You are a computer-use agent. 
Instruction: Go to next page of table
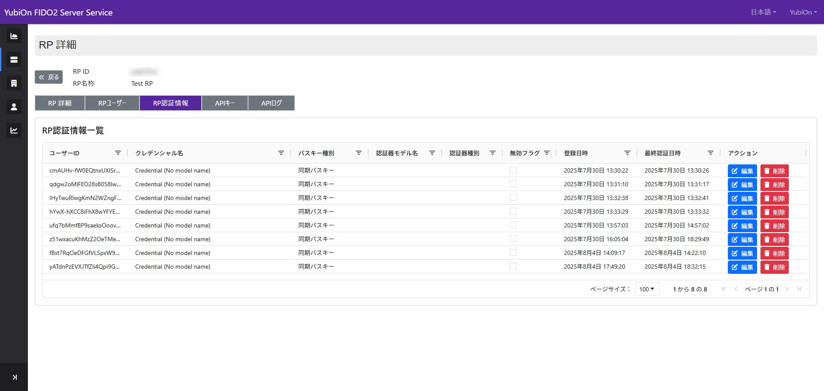coord(787,289)
